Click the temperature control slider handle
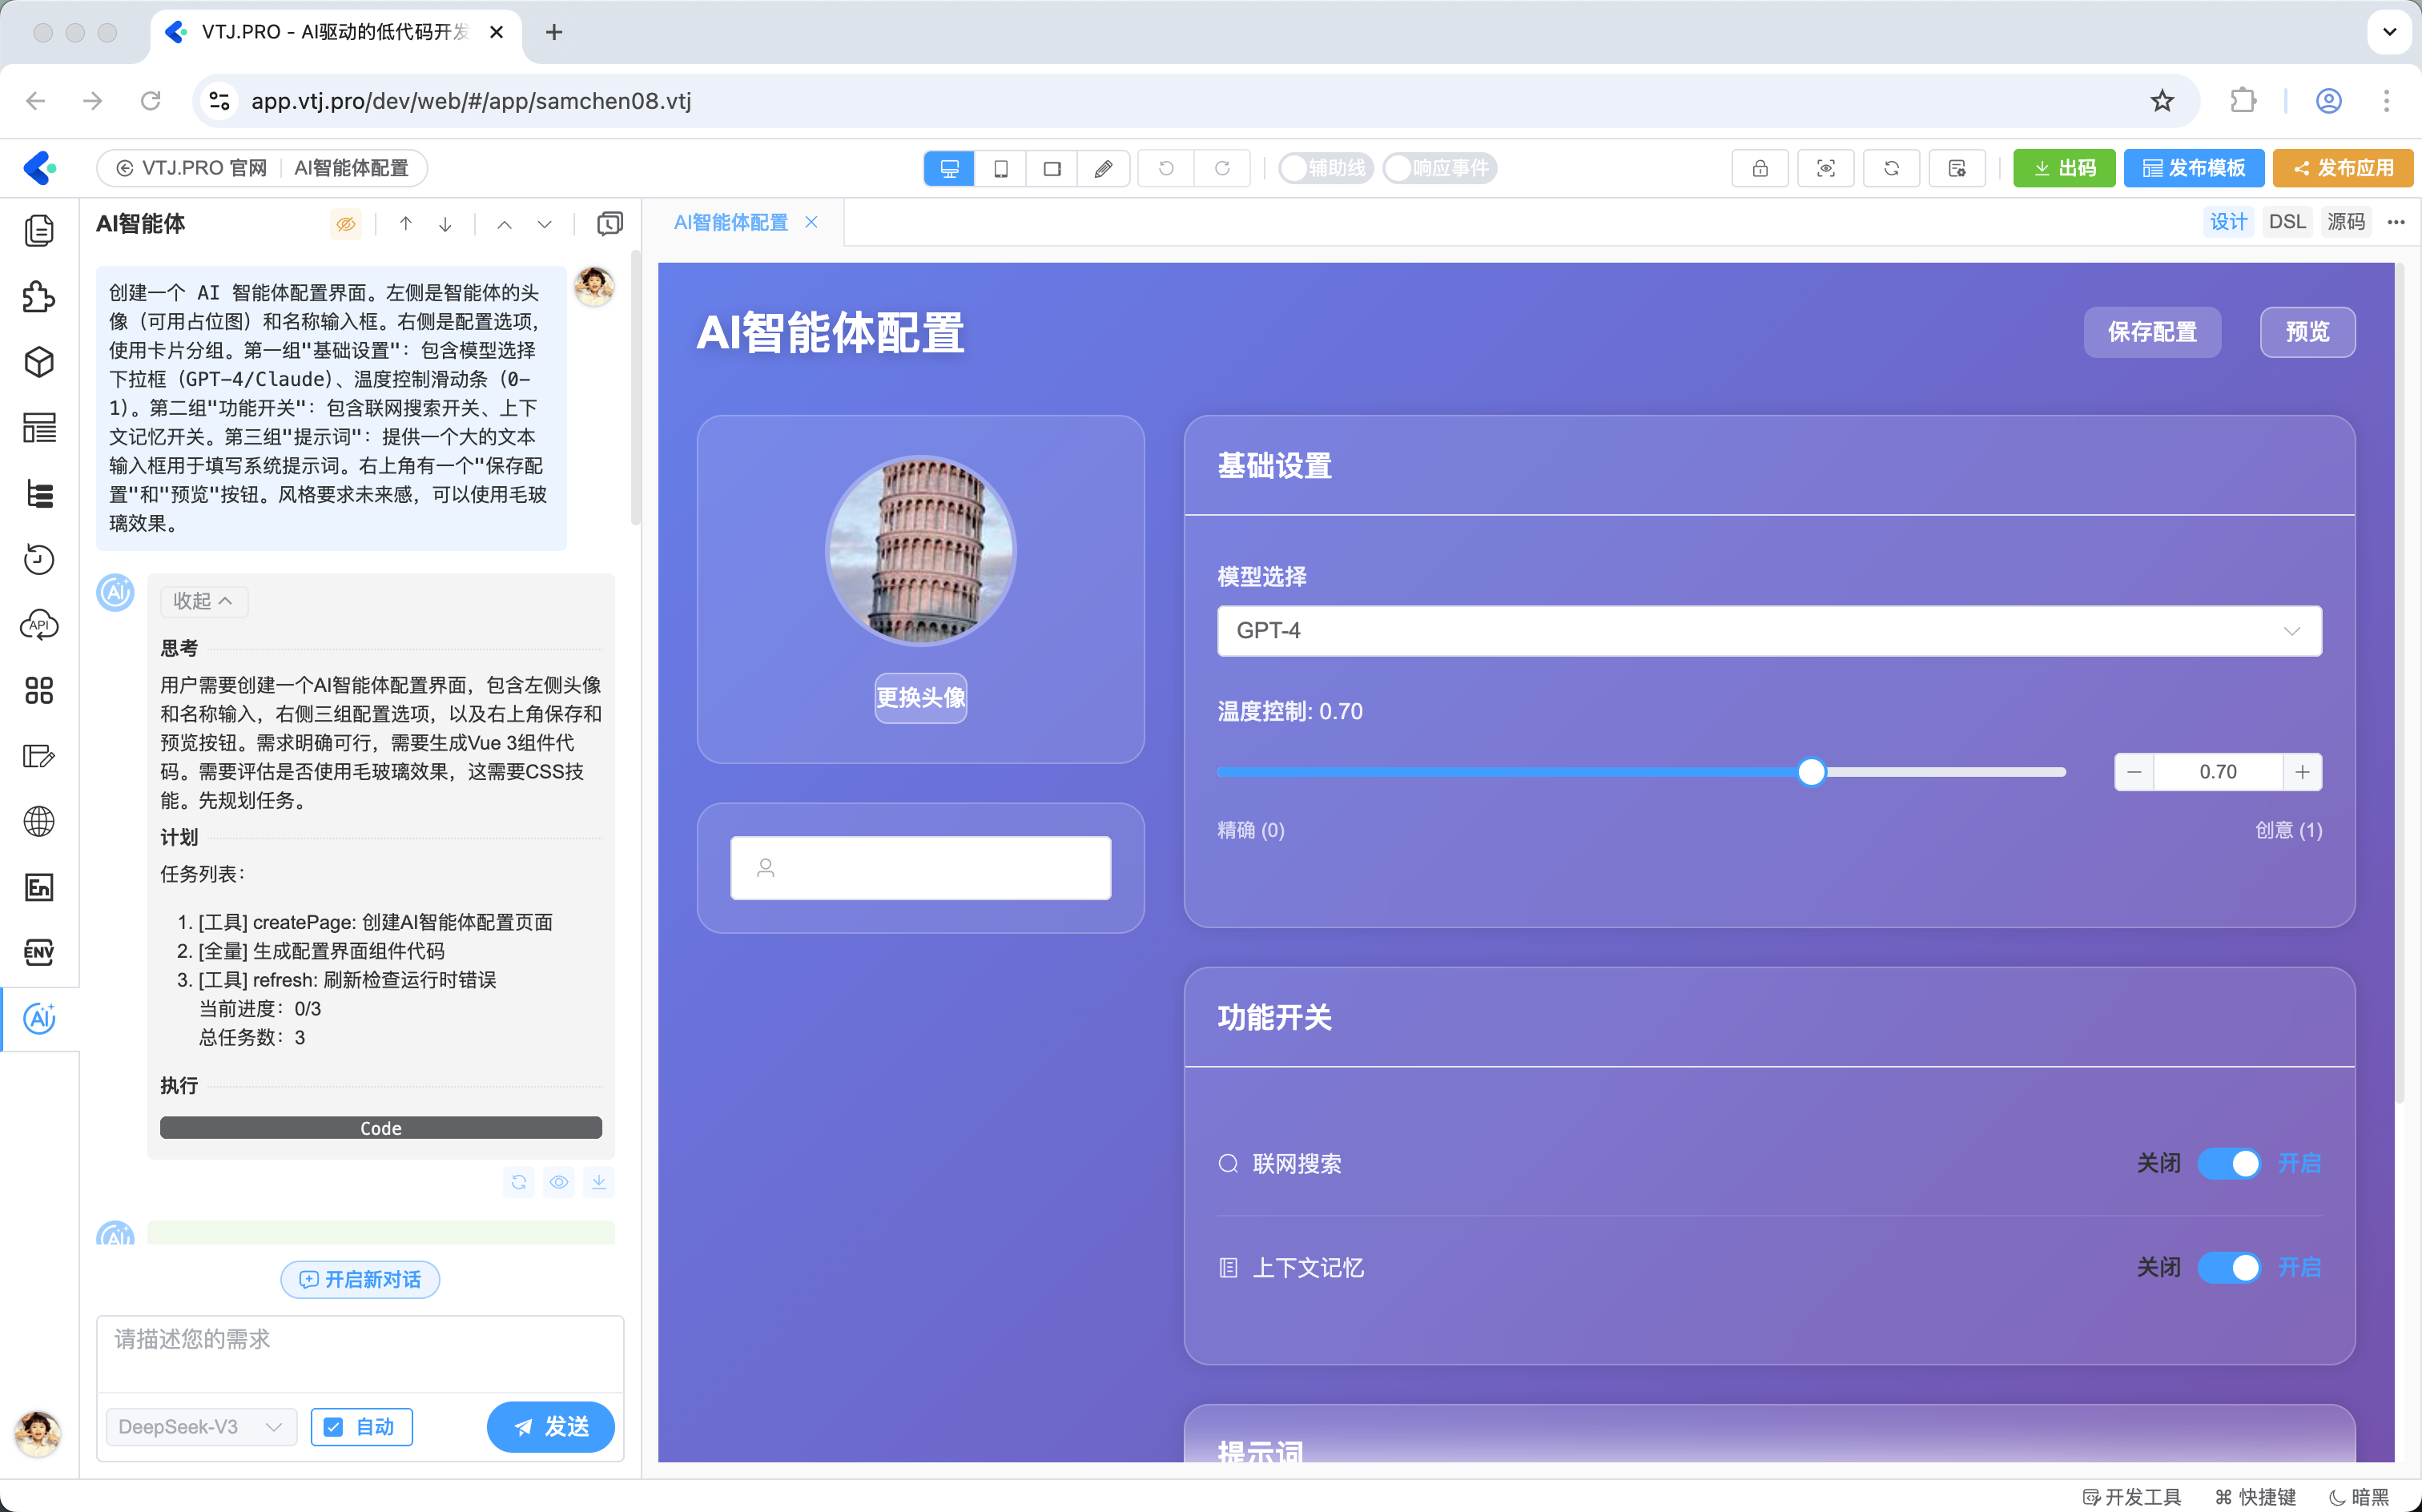This screenshot has width=2422, height=1512. point(1810,772)
